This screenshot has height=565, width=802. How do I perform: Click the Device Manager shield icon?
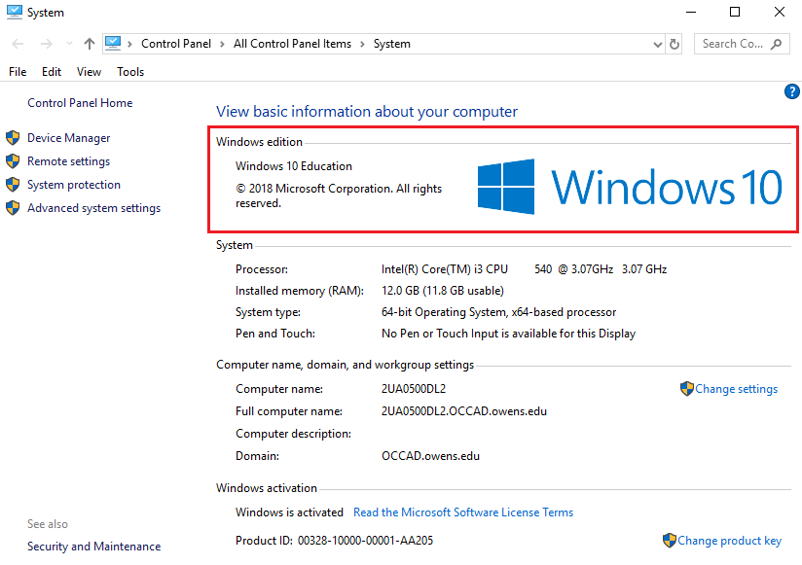(x=13, y=137)
